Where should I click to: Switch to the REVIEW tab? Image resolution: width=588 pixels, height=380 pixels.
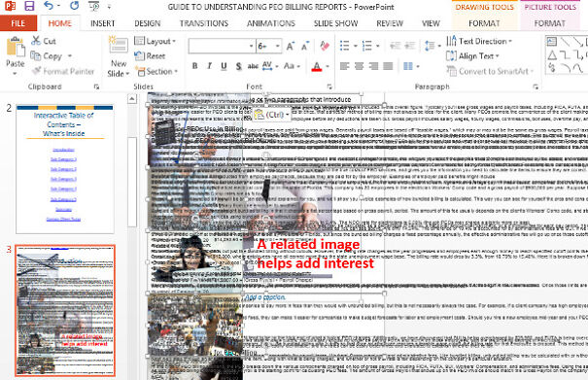click(x=390, y=23)
